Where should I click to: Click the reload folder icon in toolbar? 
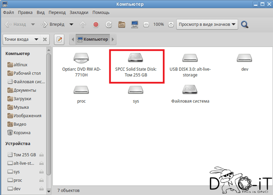(108, 24)
